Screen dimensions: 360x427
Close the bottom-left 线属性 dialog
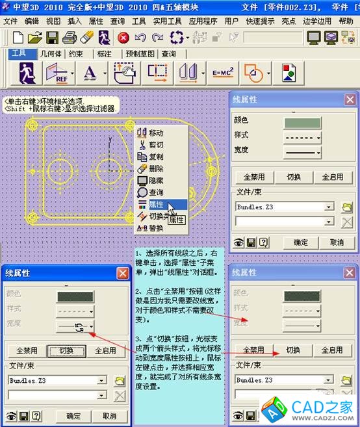[123, 273]
